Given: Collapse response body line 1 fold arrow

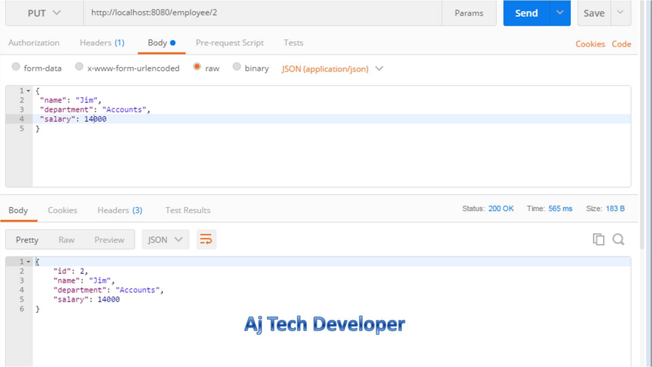Looking at the screenshot, I should point(28,262).
